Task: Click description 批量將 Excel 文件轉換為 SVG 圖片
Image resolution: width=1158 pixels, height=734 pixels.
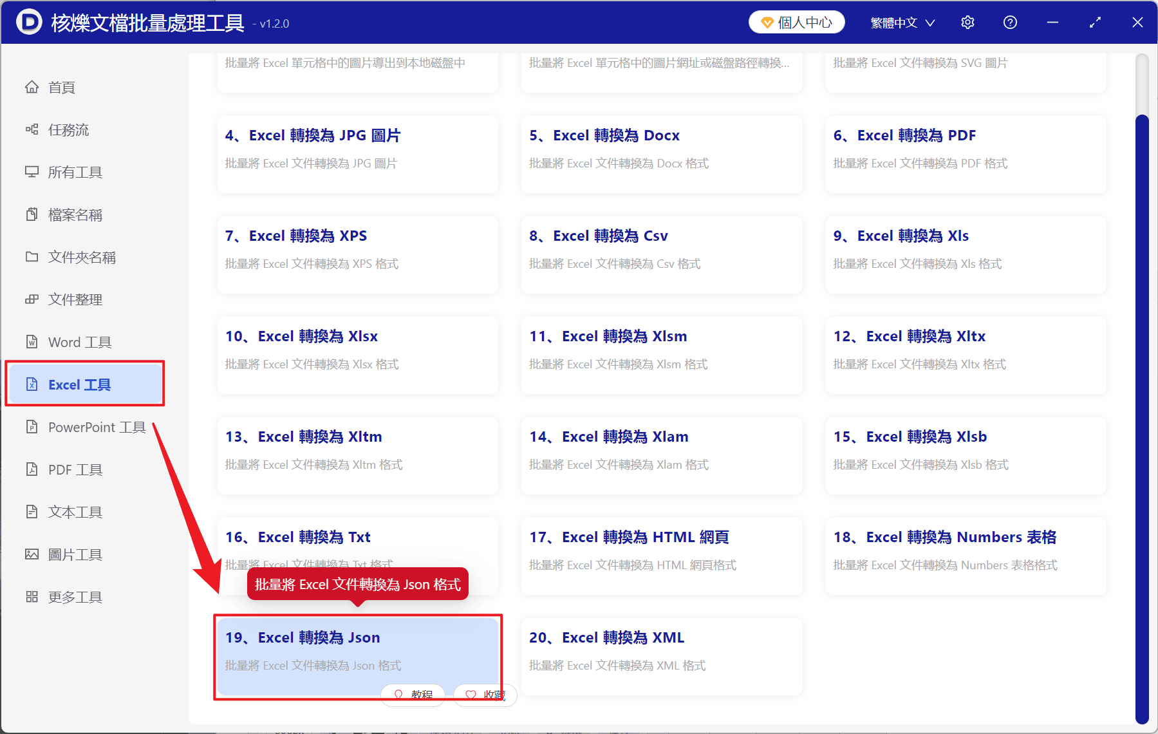Action: click(920, 63)
